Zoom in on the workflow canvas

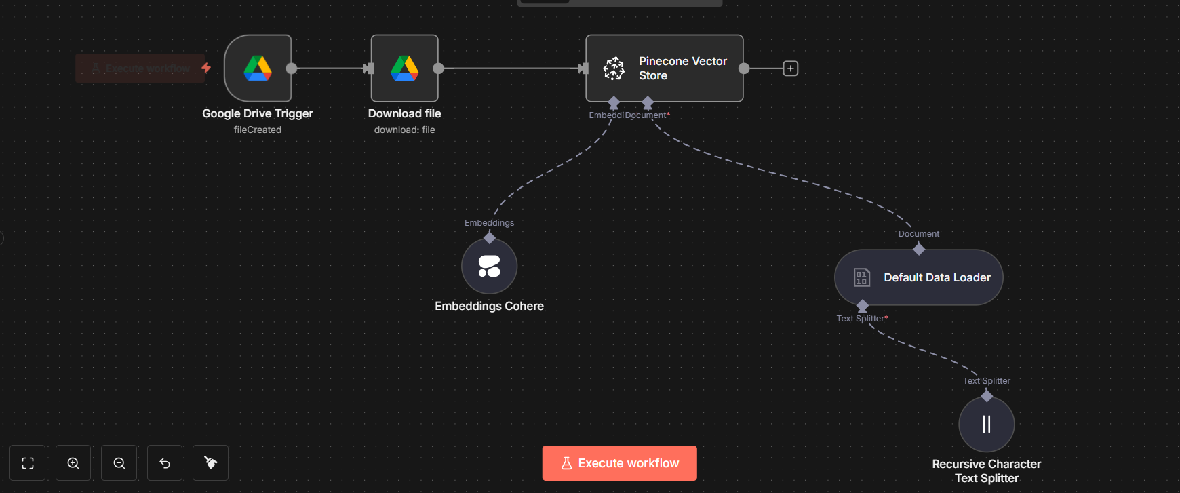click(73, 463)
